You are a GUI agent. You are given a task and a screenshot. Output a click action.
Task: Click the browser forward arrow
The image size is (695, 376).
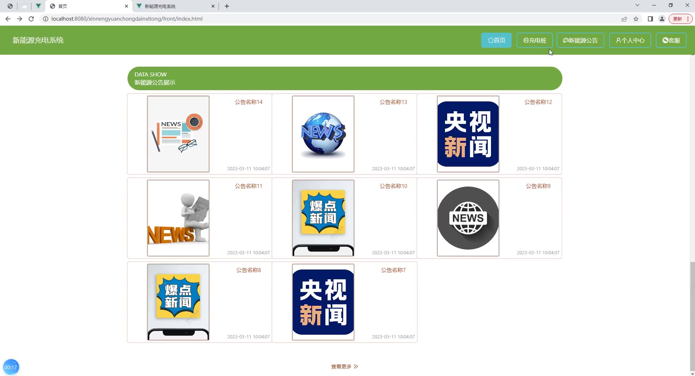point(20,19)
